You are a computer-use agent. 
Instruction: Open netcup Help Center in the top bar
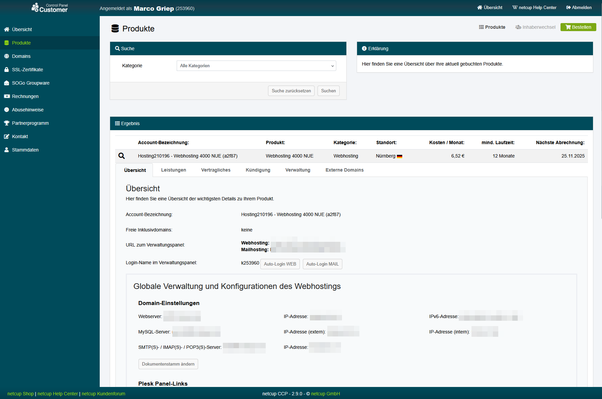pyautogui.click(x=534, y=7)
